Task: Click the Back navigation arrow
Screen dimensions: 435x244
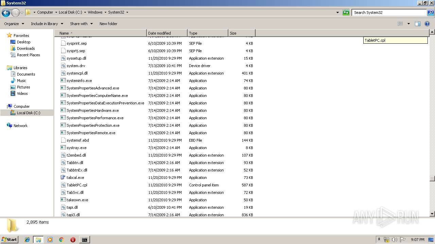Action: [x=6, y=13]
